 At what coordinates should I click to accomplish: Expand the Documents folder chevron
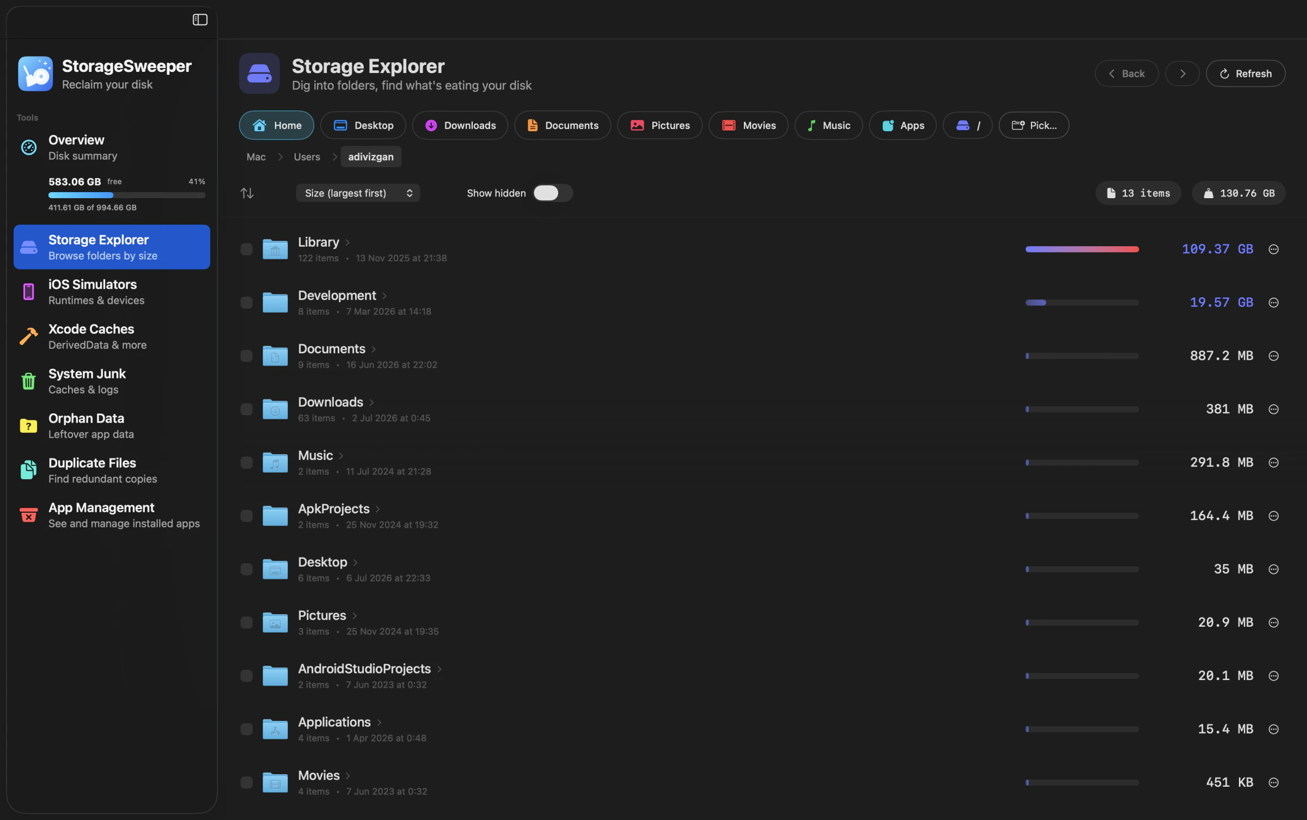coord(374,350)
